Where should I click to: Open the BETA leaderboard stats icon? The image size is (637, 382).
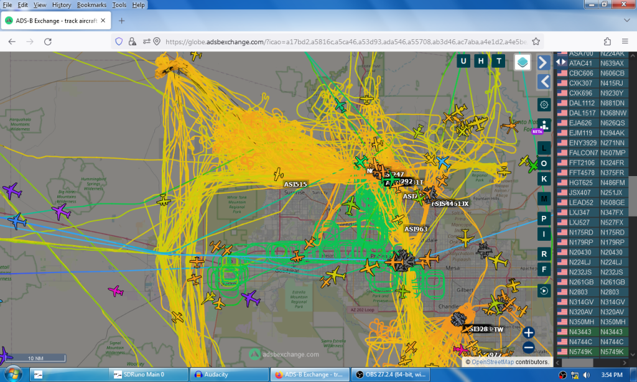(543, 126)
